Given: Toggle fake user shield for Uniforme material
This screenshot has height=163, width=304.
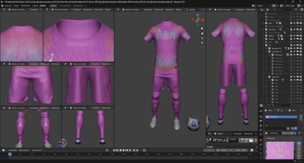Looking at the screenshot, I should click(288, 133).
